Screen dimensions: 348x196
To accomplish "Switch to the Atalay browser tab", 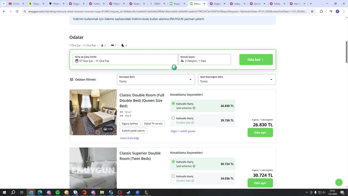I will [237, 4].
